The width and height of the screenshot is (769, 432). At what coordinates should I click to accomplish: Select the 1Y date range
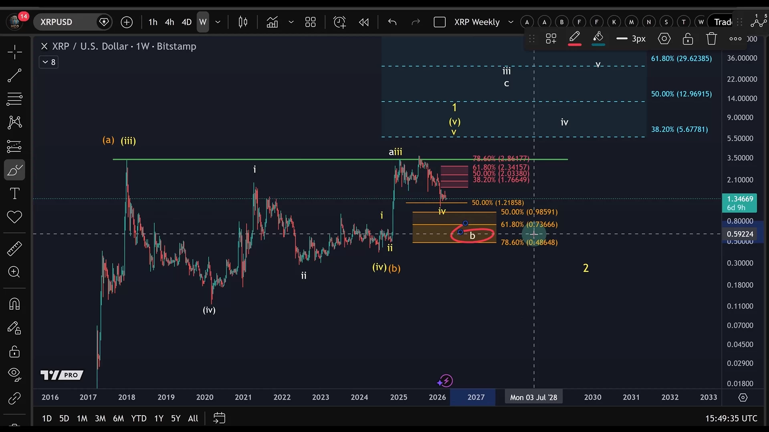(159, 418)
